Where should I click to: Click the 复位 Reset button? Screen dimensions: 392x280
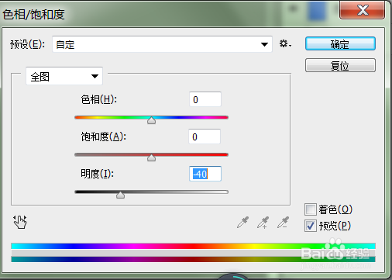340,65
